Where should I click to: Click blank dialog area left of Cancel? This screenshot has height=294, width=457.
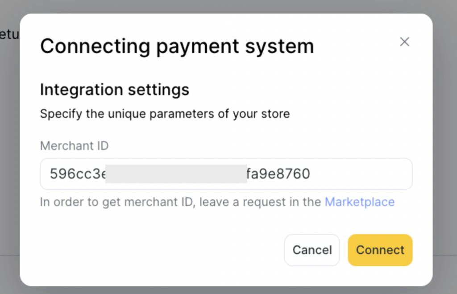pyautogui.click(x=156, y=250)
